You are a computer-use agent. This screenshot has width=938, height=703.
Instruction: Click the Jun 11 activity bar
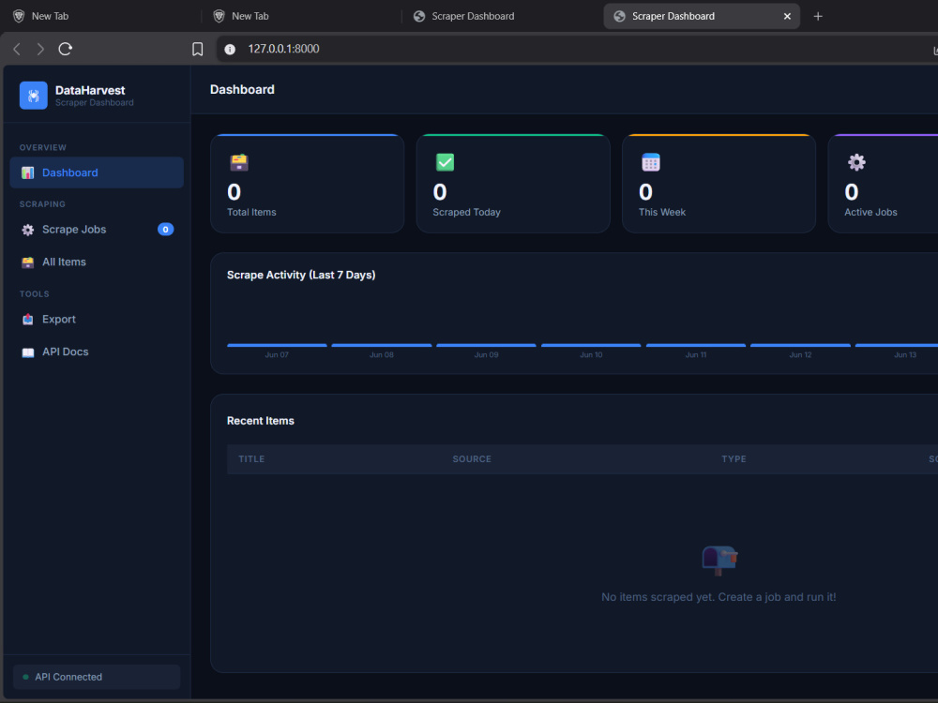tap(696, 345)
